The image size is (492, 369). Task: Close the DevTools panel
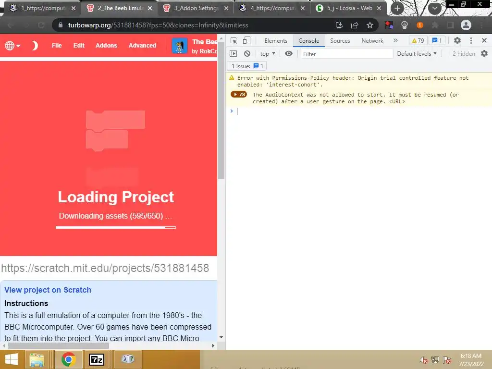pos(484,40)
